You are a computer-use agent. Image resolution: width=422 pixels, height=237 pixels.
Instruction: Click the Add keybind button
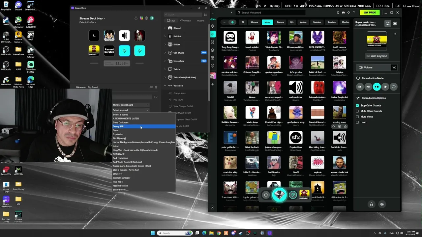(x=377, y=56)
